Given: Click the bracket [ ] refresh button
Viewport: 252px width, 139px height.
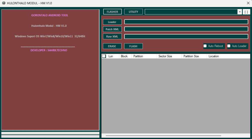Looking at the screenshot, I should [246, 12].
